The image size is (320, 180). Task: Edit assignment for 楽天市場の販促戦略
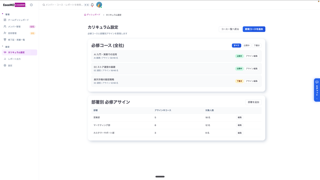252,81
